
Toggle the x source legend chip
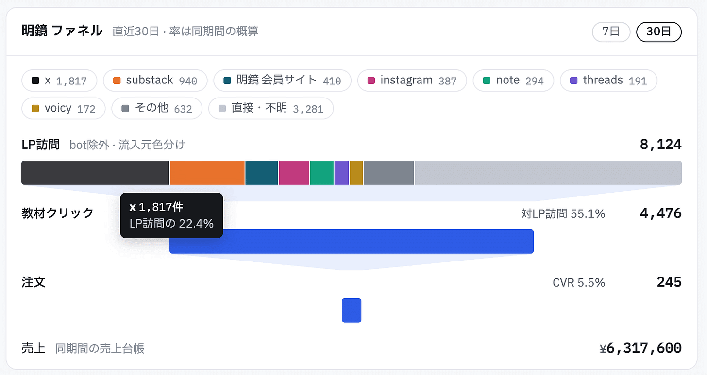59,81
